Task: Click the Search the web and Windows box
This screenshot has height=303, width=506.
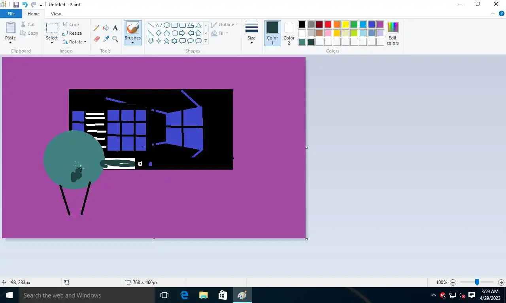Action: tap(87, 295)
